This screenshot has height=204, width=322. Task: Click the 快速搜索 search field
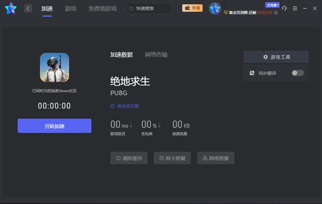[x=149, y=9]
